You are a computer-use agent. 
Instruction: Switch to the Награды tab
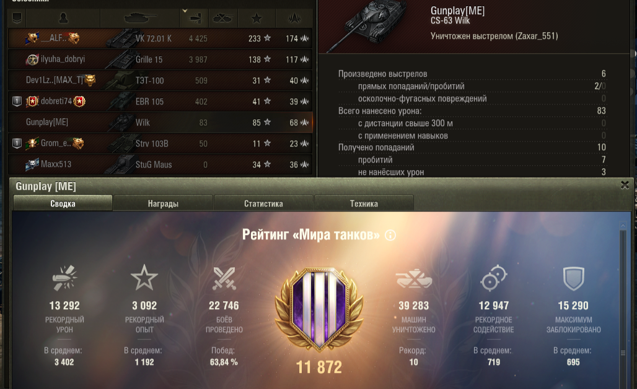tap(163, 203)
